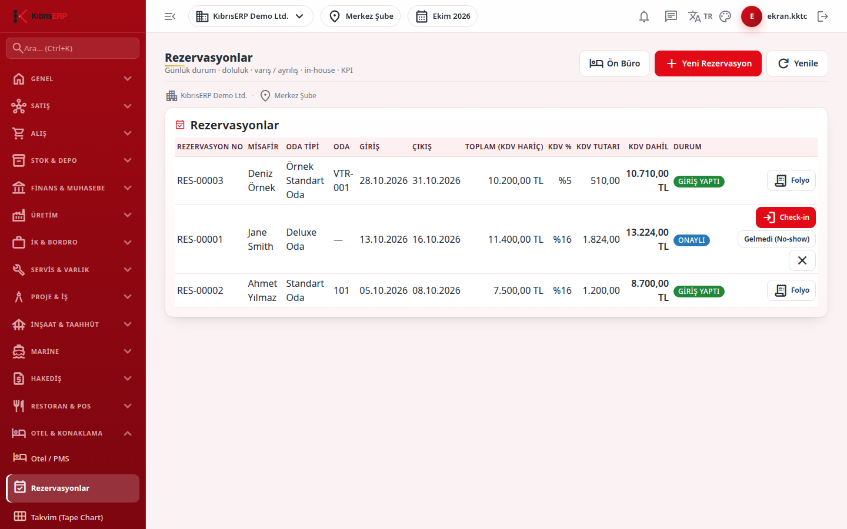Image resolution: width=847 pixels, height=529 pixels.
Task: Click the logout icon
Action: pos(823,16)
